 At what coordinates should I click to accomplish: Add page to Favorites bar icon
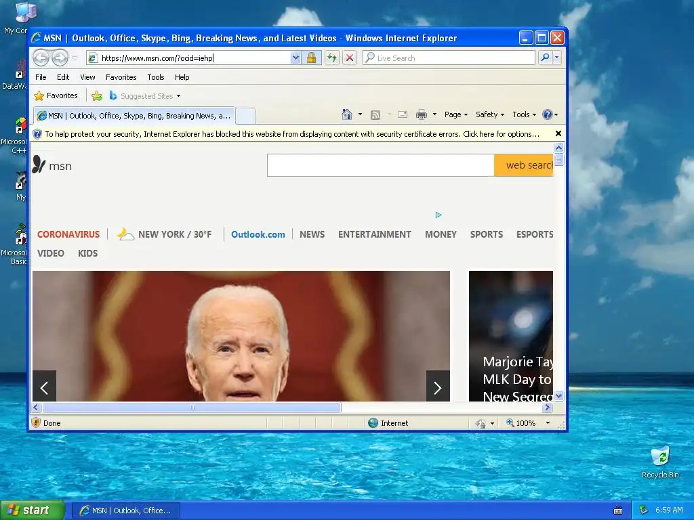click(x=97, y=95)
